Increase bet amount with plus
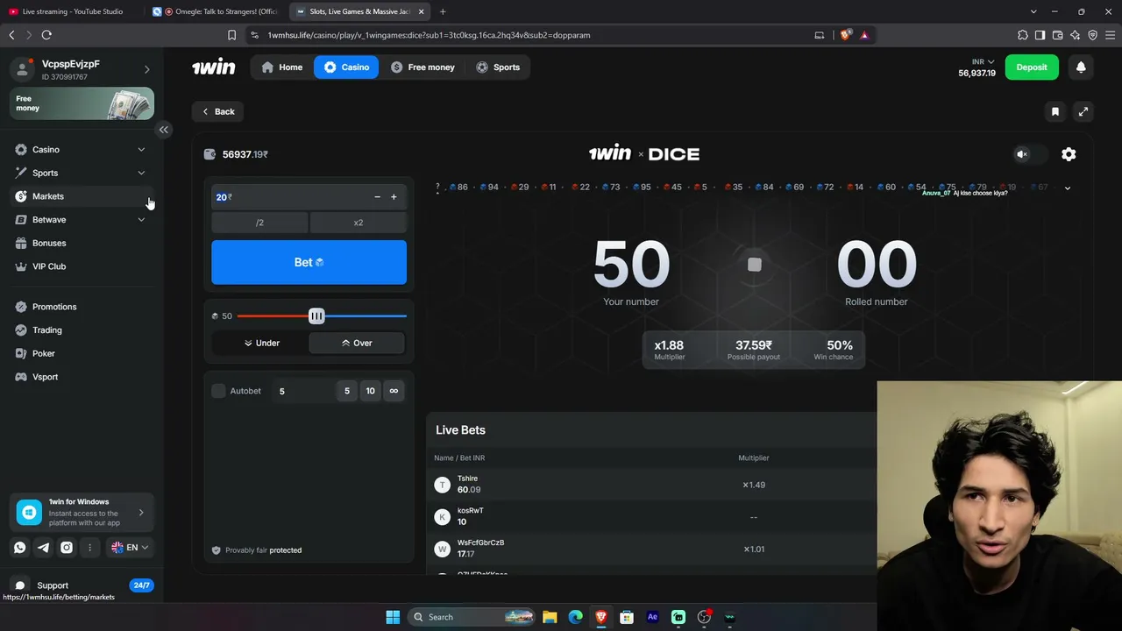 pos(394,197)
